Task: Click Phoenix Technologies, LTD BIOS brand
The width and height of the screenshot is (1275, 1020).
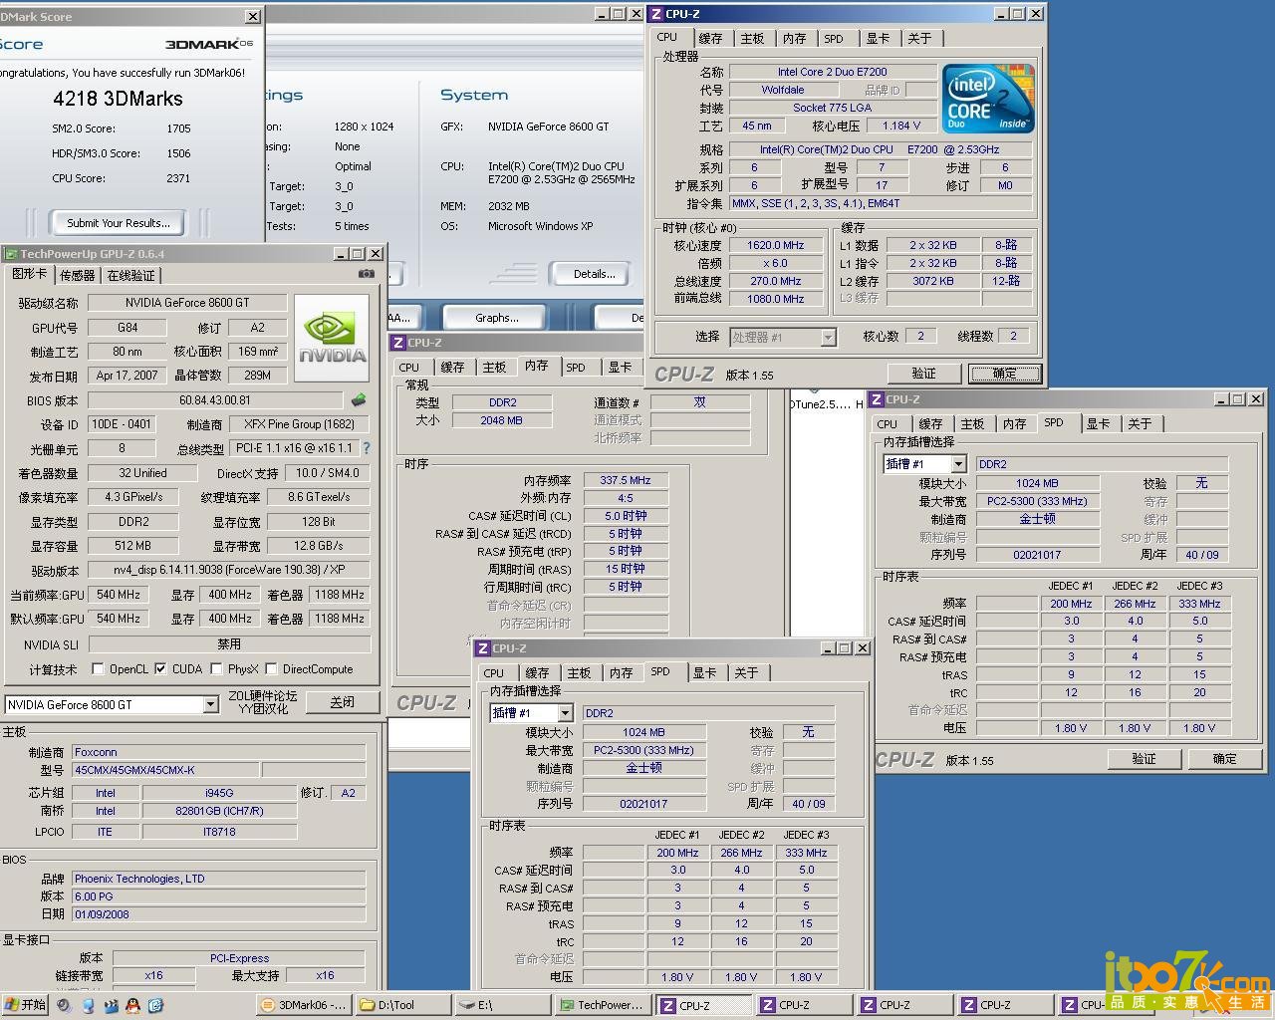Action: tap(218, 879)
